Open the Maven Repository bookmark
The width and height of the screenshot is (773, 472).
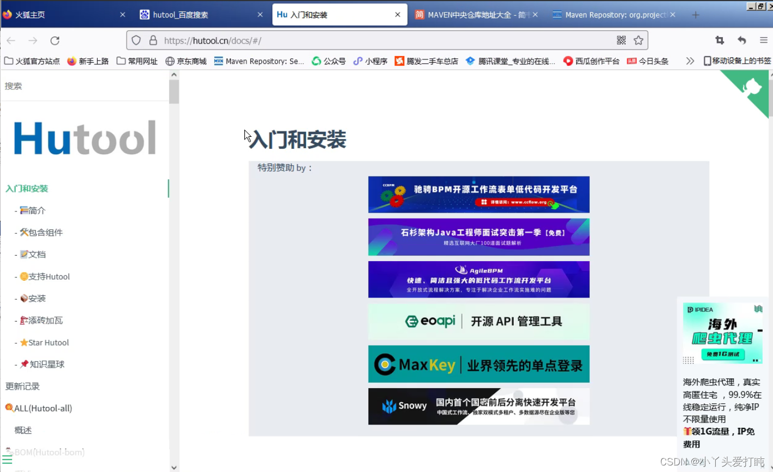click(259, 61)
